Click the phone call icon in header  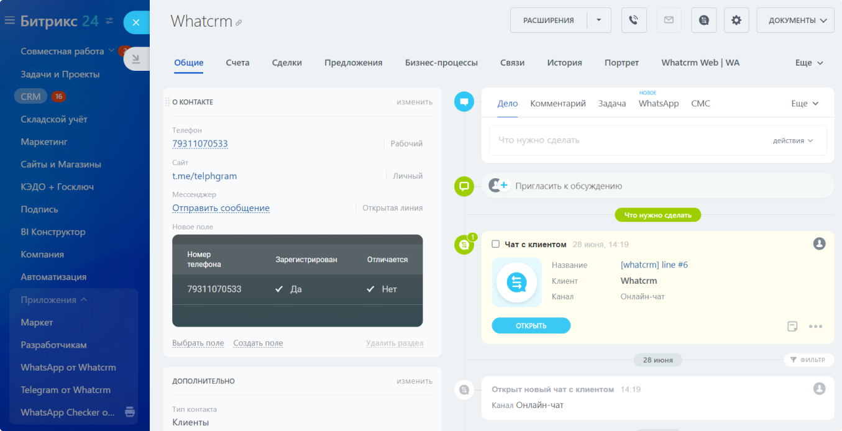click(x=634, y=20)
